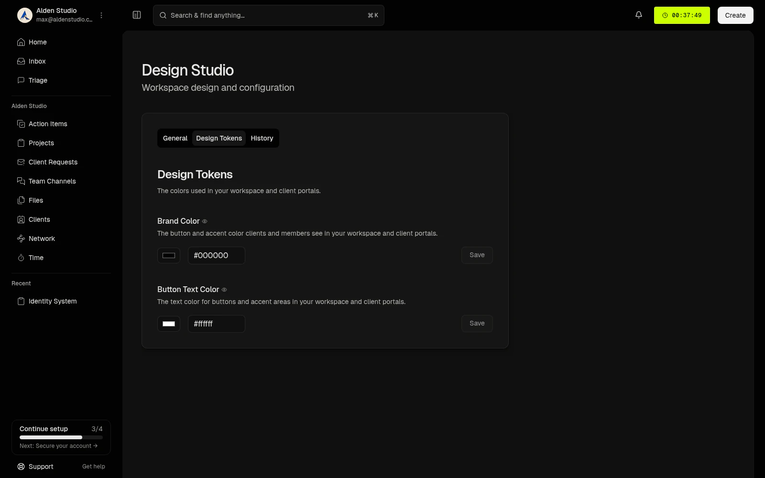Open recent item Identity System
The image size is (765, 478).
(61, 301)
